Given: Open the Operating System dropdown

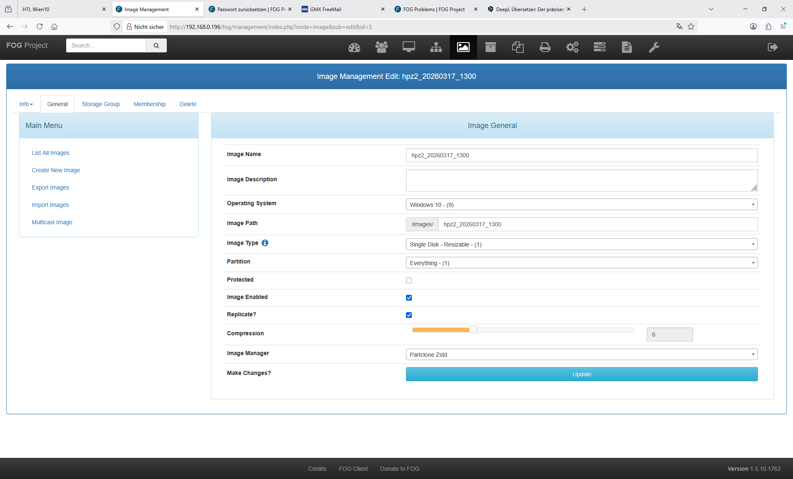Looking at the screenshot, I should click(581, 205).
